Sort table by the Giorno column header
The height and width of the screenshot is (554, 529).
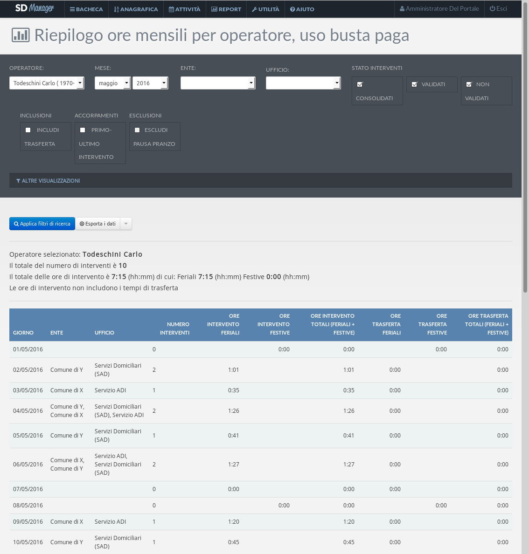click(x=23, y=333)
